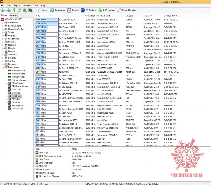Expand the Server tree node
Screen dimensions: 211x185
[x=3, y=32]
